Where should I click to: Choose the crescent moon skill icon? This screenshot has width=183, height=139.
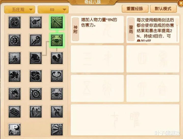[x=15, y=129]
